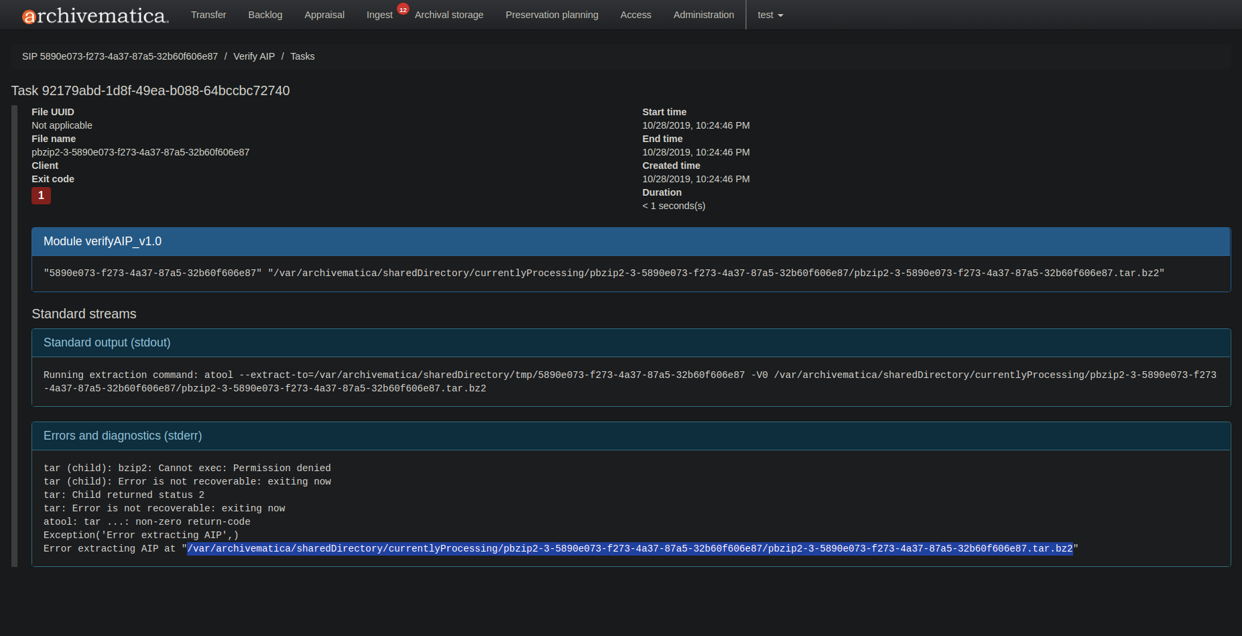
Task: Click the Tasks breadcrumb entry
Action: pos(302,56)
